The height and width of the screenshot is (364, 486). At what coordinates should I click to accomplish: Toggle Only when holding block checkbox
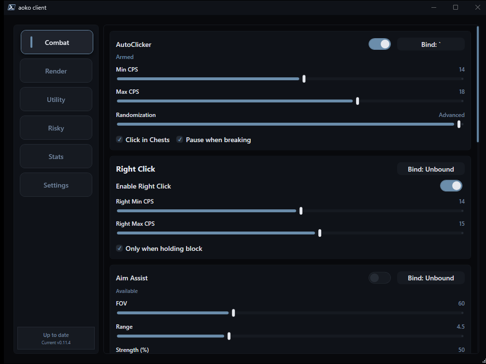119,248
